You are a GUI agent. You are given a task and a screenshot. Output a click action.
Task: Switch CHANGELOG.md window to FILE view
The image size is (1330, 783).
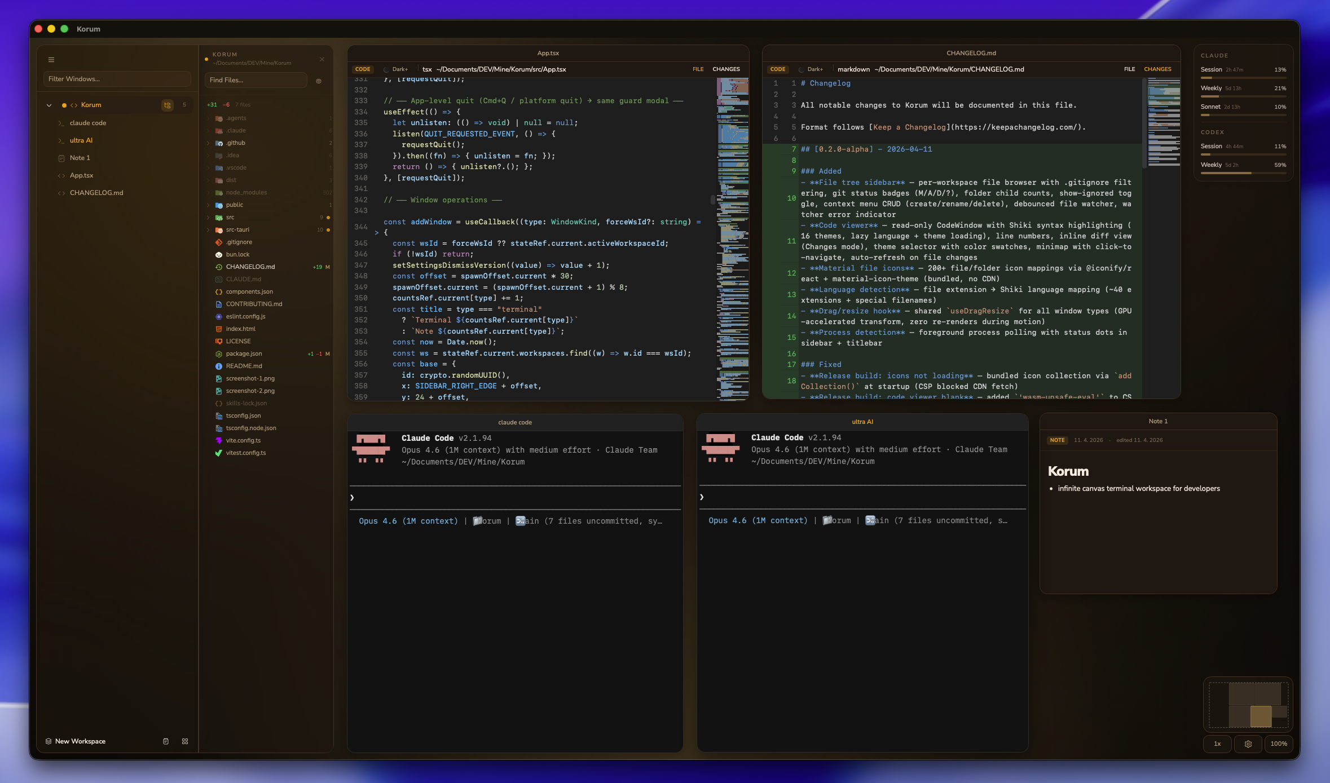(x=1129, y=69)
